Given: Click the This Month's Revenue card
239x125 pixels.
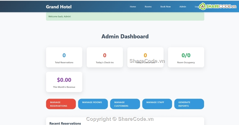Looking at the screenshot, I should [64, 82].
